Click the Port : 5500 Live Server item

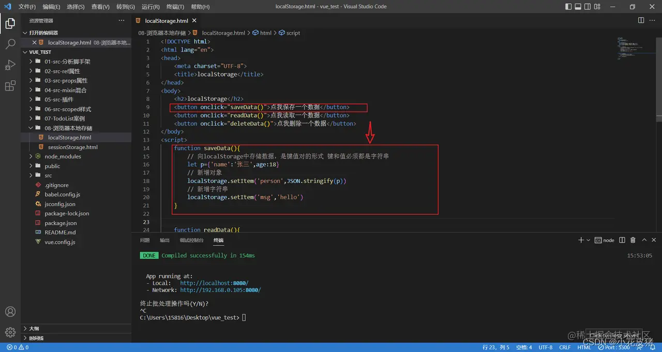coord(615,347)
